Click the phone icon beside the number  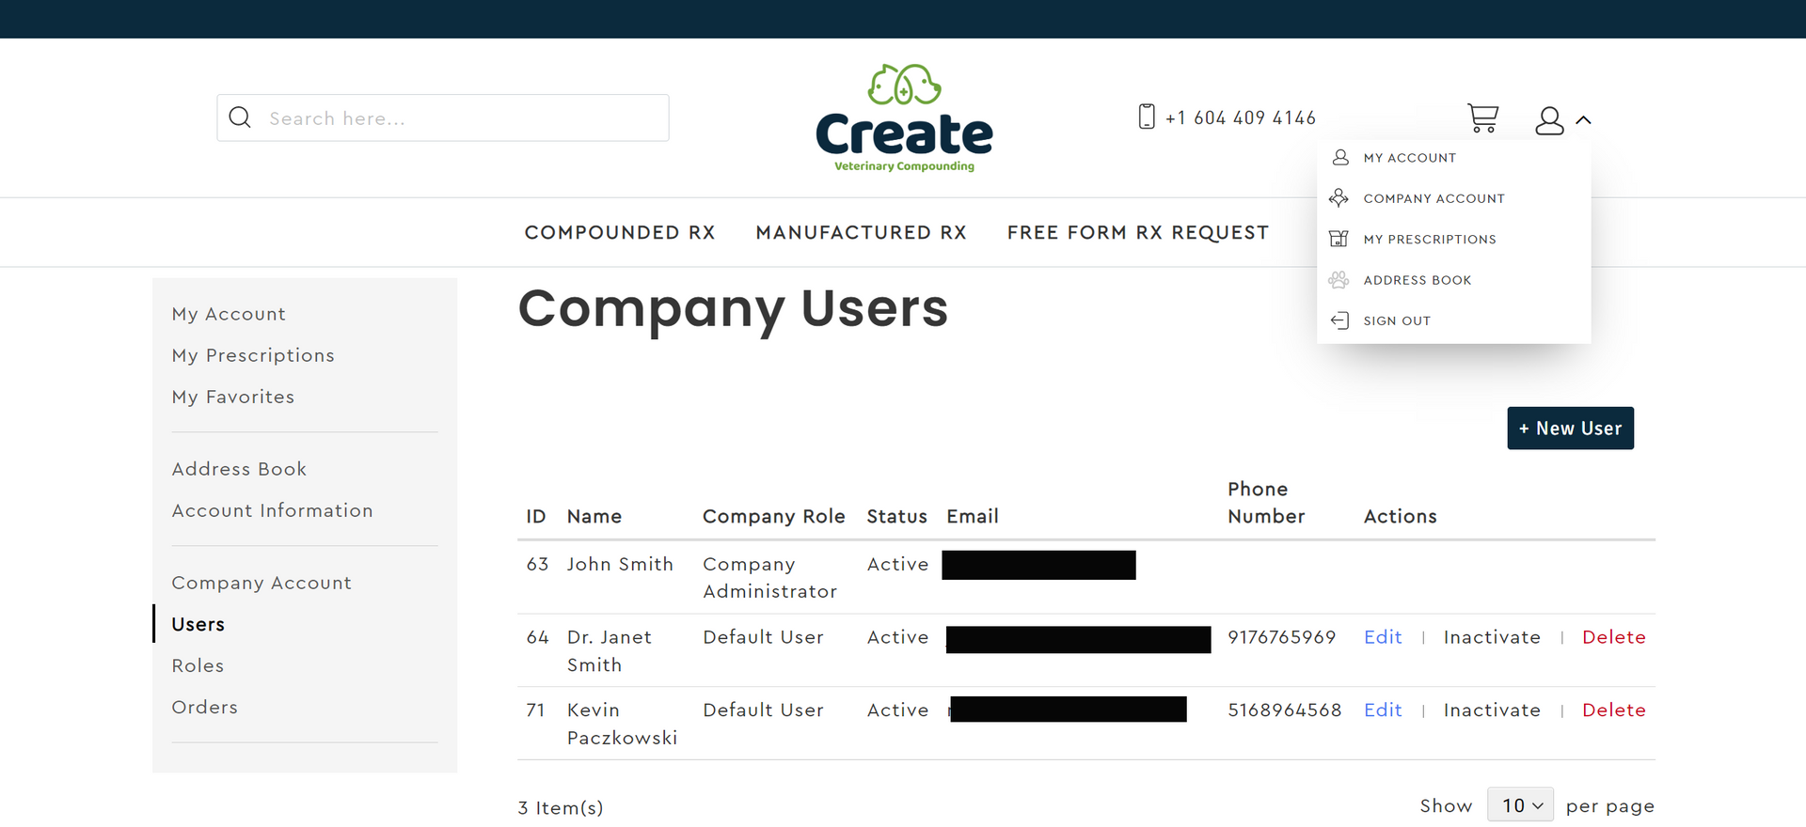click(1146, 117)
